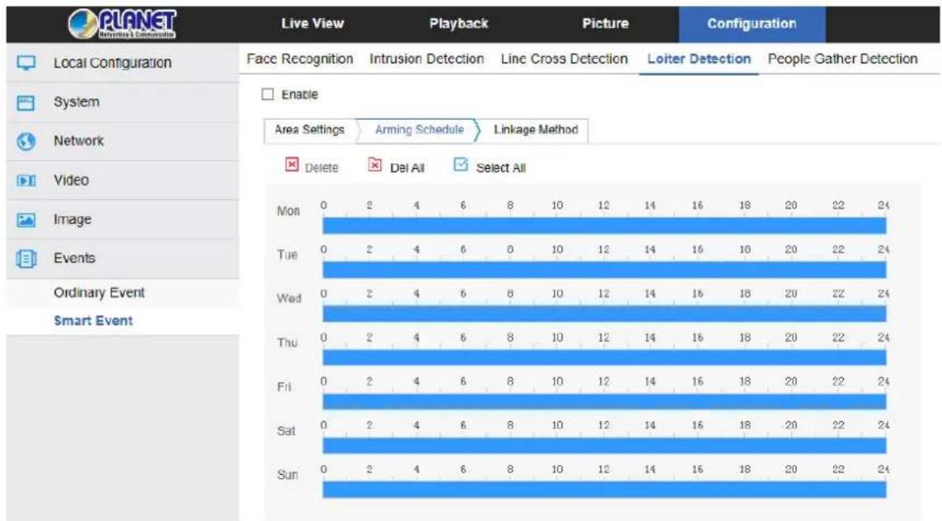
Task: Switch to People Gather Detection tab
Action: pos(842,59)
